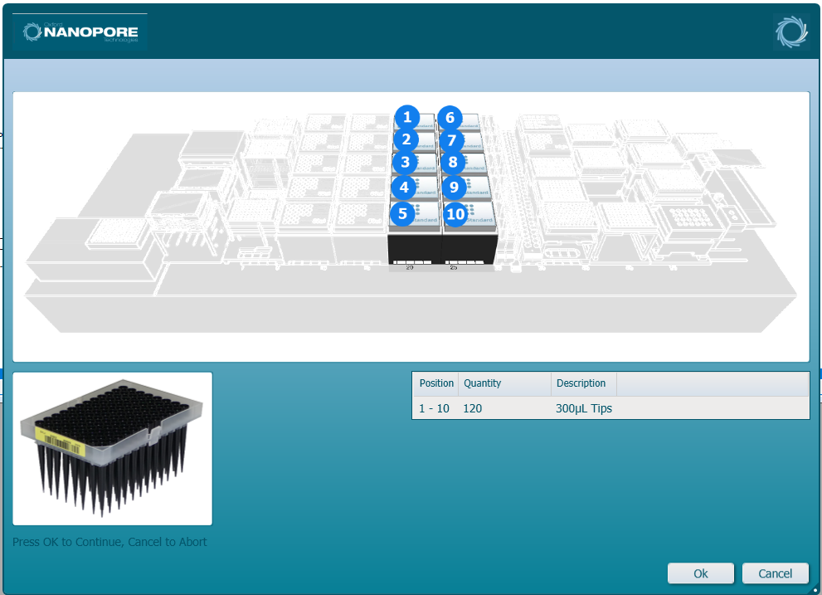This screenshot has height=595, width=822.
Task: Click deck position marker 2
Action: [406, 139]
